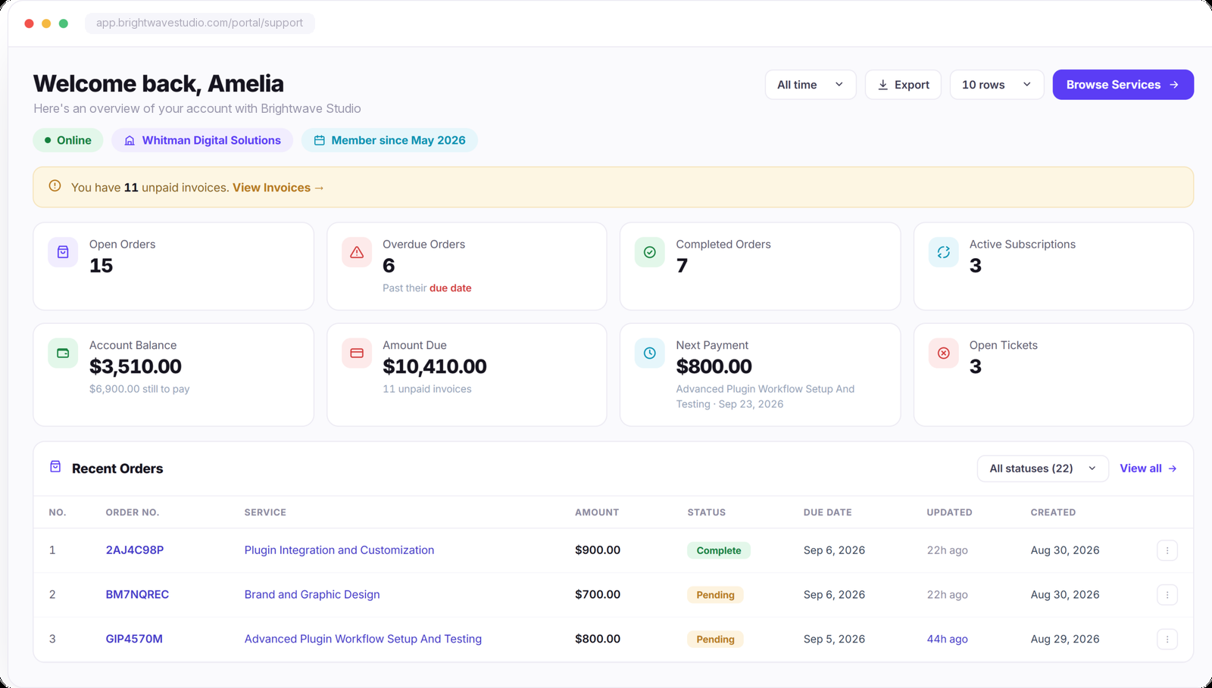This screenshot has height=688, width=1212.
Task: Click the Next Payment clock icon
Action: click(650, 353)
